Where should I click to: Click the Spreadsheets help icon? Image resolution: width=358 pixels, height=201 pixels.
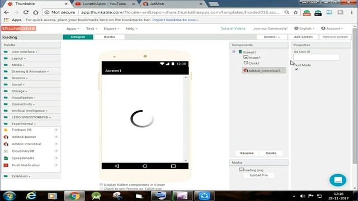click(x=56, y=158)
